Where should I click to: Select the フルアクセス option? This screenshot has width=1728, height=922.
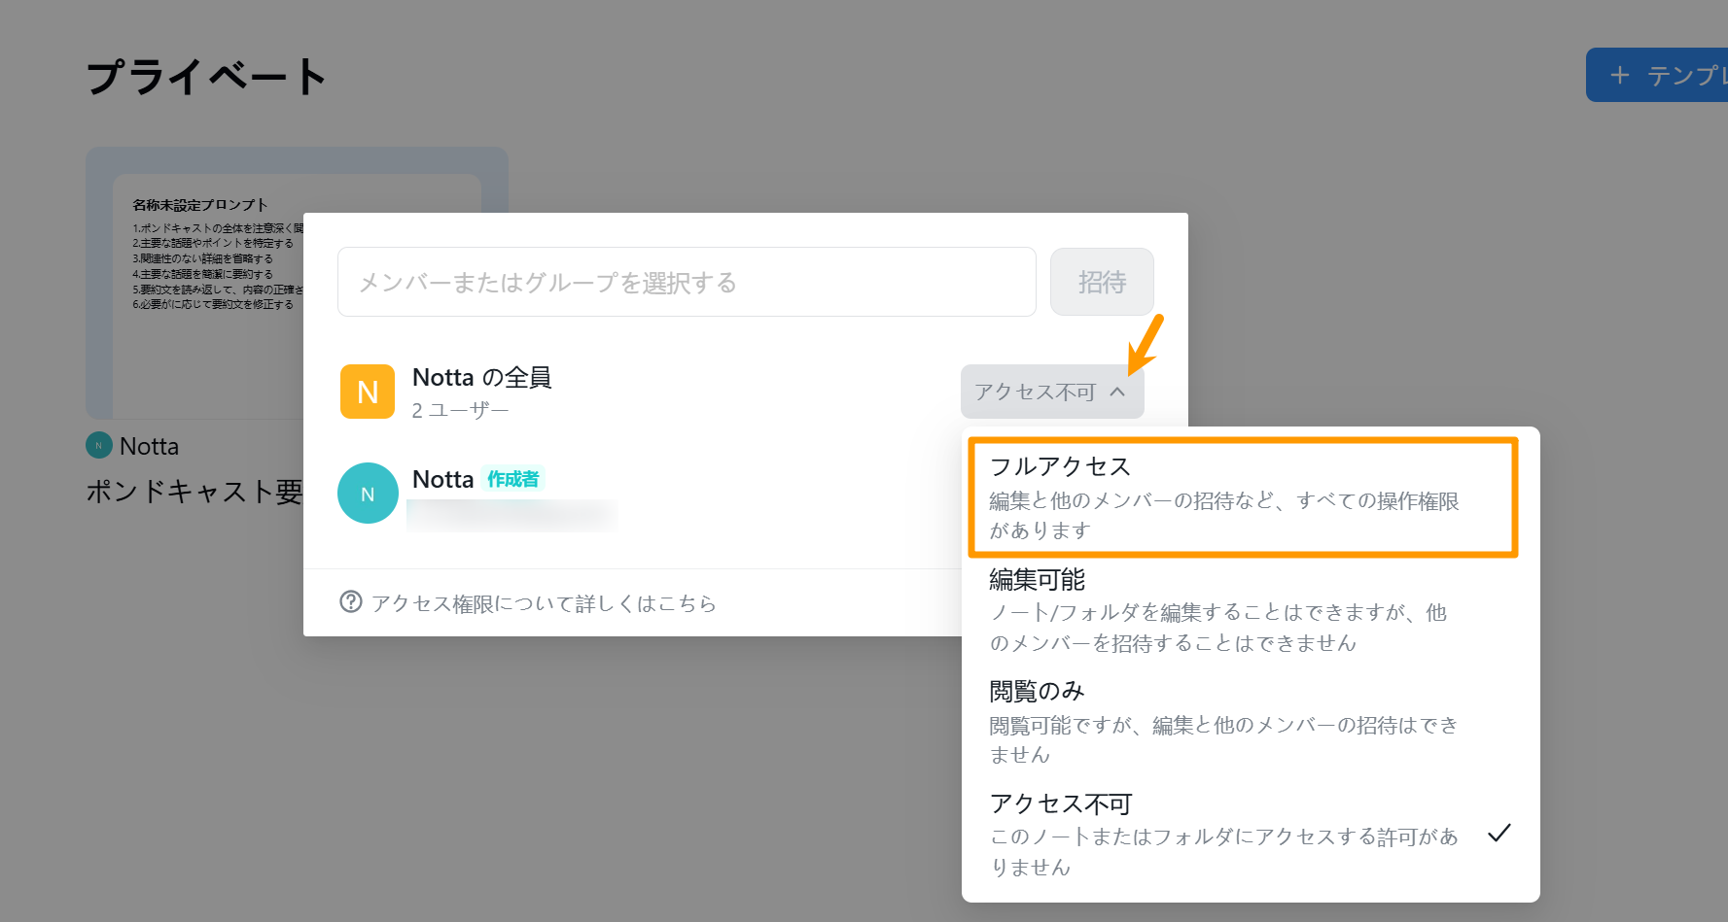[1243, 497]
